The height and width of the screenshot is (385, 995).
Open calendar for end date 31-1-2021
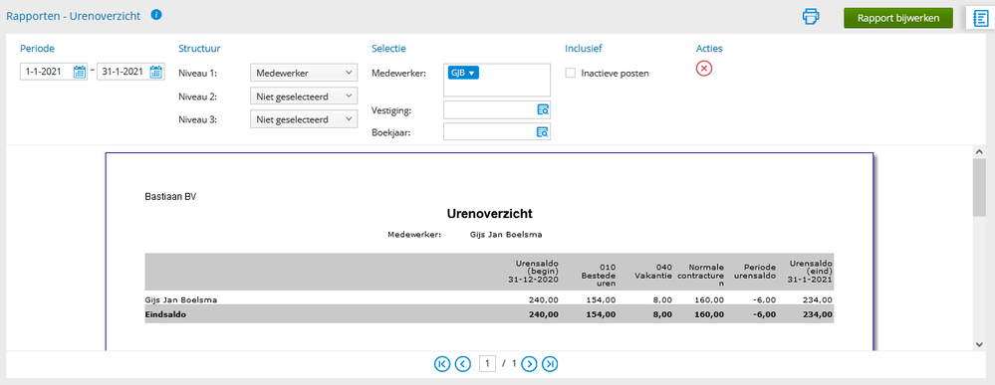pyautogui.click(x=155, y=73)
